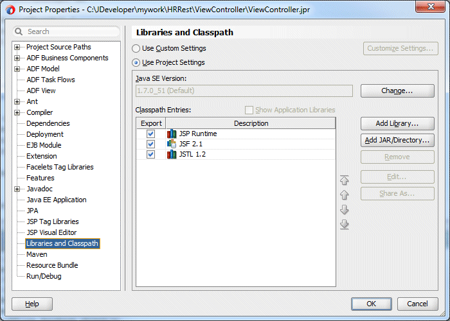The height and width of the screenshot is (321, 450).
Task: Select Project Source Paths label
Action: tap(59, 47)
